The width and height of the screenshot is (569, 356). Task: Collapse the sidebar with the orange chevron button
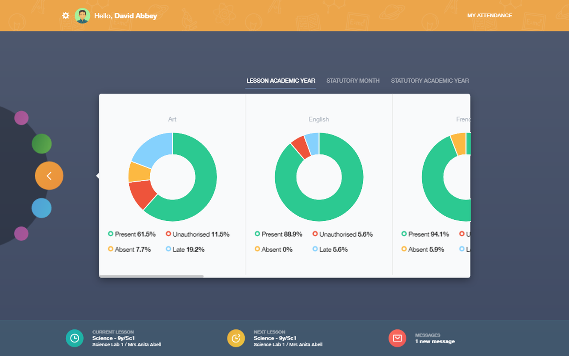49,175
